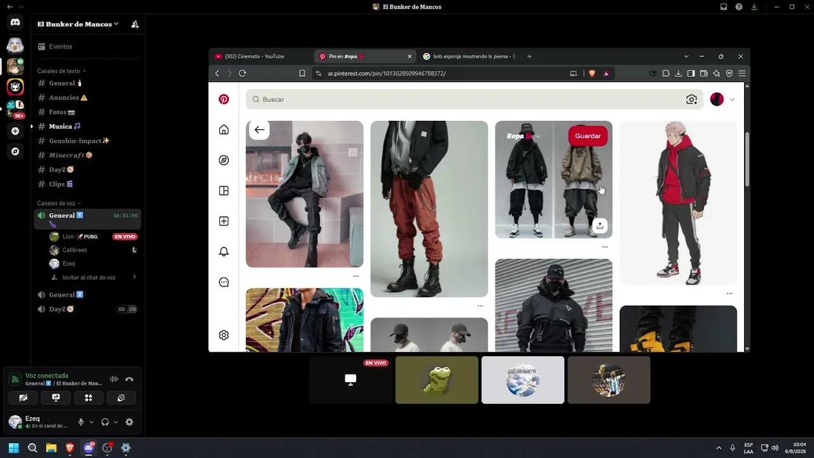Open the Clips text channel
The height and width of the screenshot is (458, 814).
click(88, 184)
